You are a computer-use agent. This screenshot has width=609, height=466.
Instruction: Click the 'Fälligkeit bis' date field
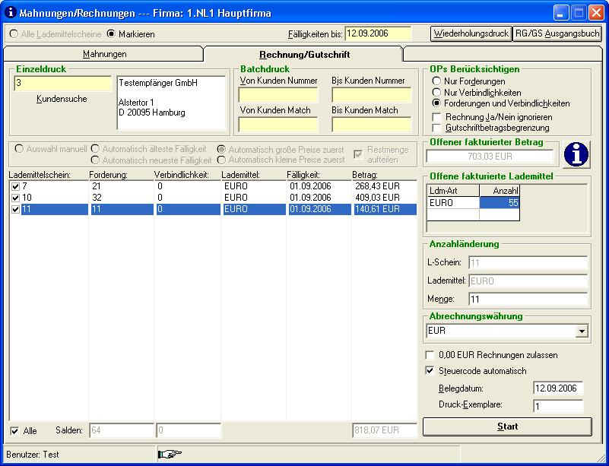[377, 33]
